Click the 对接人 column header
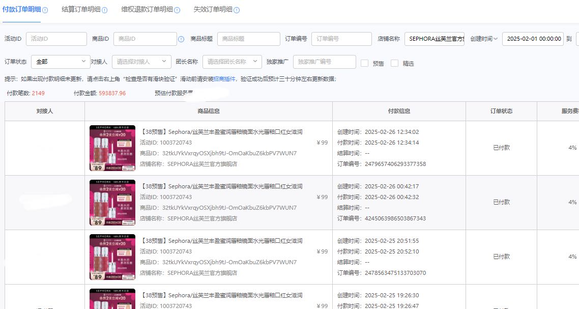The height and width of the screenshot is (309, 579). click(x=45, y=111)
